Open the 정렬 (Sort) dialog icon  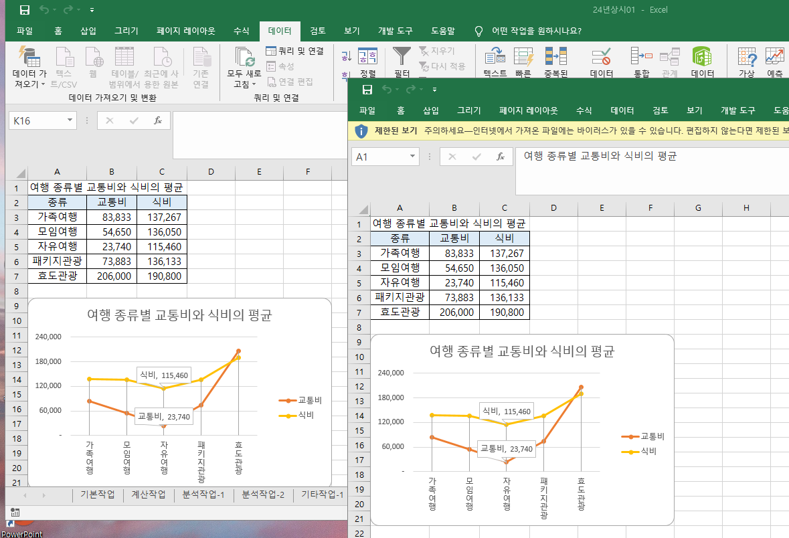[367, 56]
